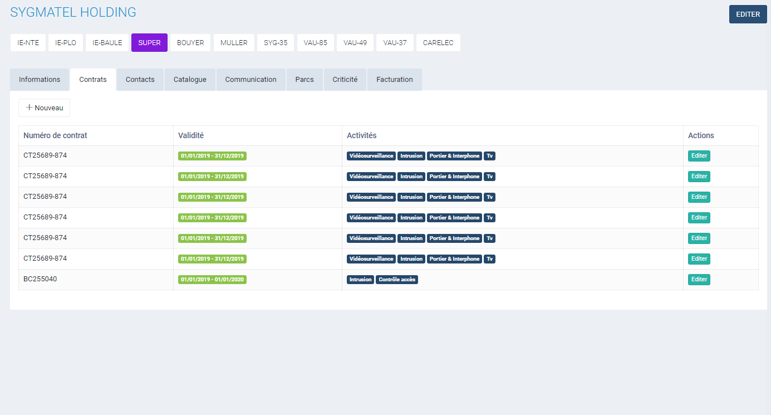Edit the BC255040 contract row
This screenshot has width=771, height=415.
[x=699, y=280]
